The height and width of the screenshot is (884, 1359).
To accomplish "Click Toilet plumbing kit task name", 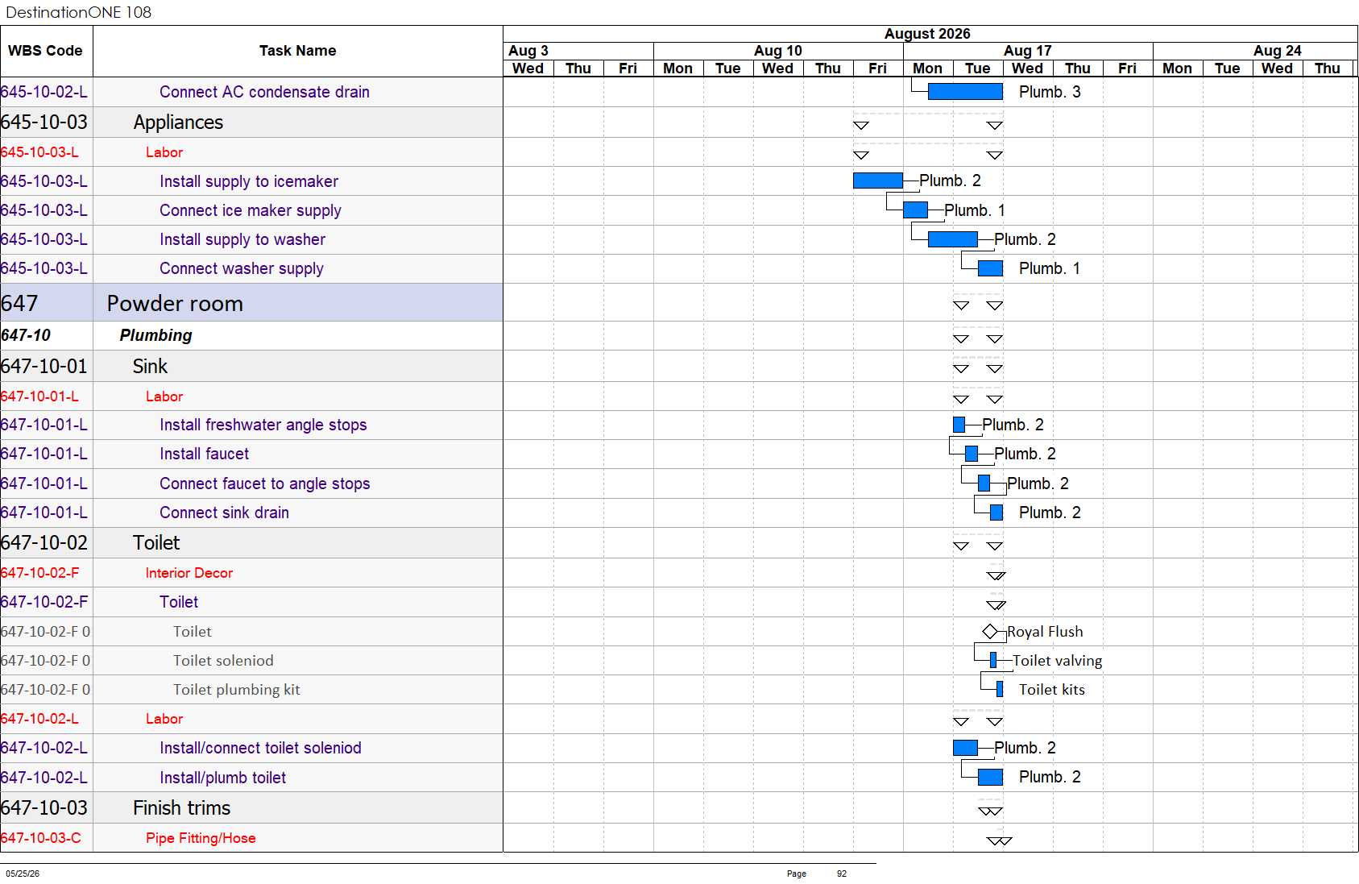I will coord(237,689).
